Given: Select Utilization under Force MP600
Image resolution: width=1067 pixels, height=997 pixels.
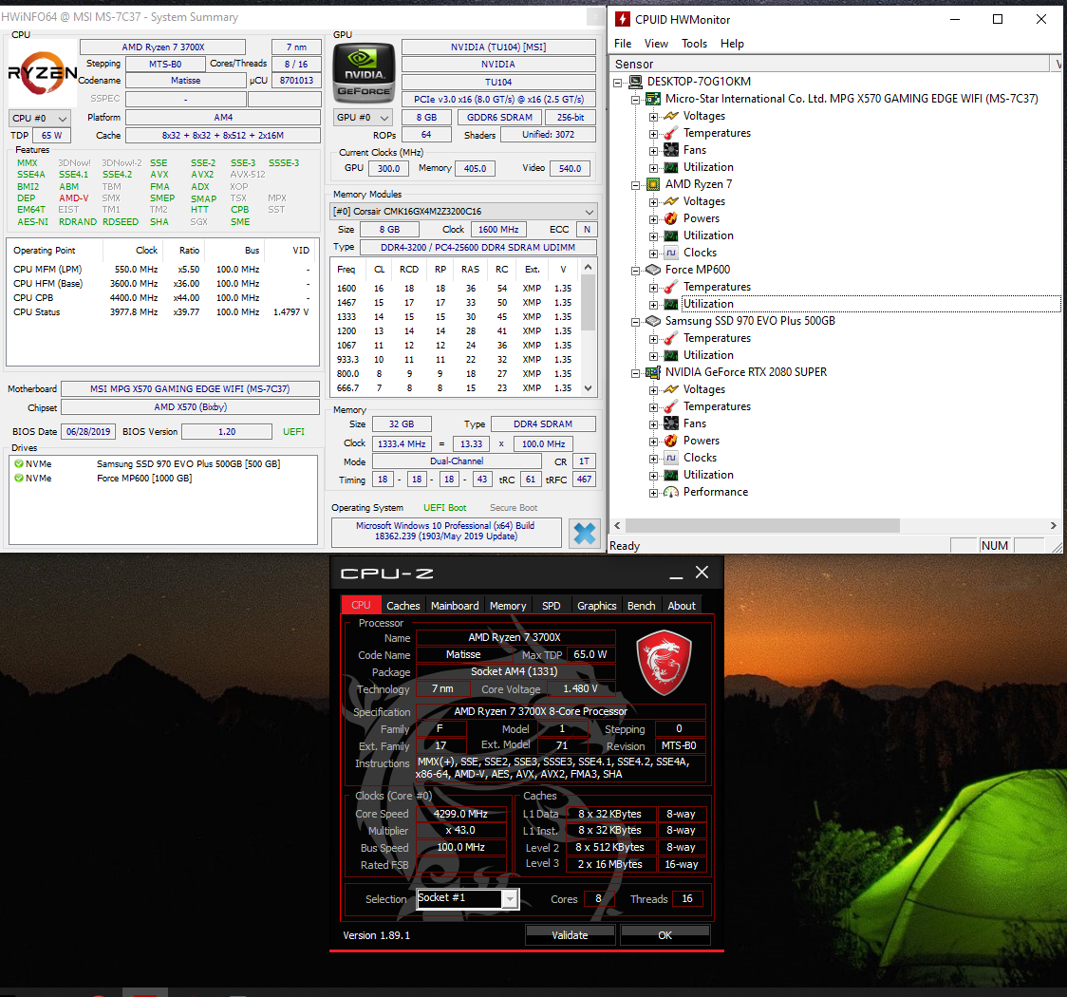Looking at the screenshot, I should [x=708, y=304].
